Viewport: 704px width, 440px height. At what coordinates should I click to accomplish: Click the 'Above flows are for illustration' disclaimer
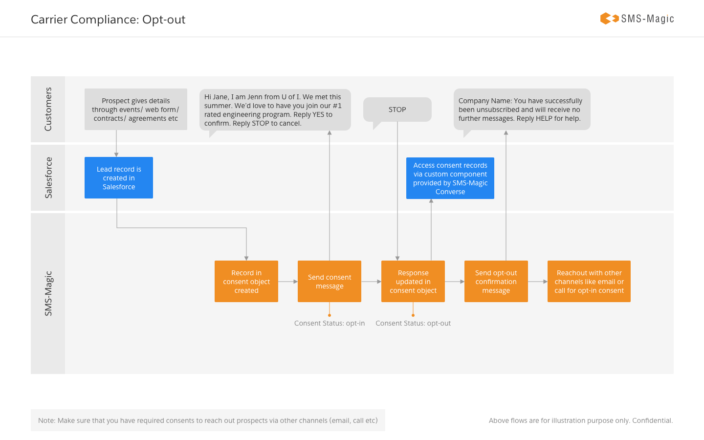click(x=581, y=420)
